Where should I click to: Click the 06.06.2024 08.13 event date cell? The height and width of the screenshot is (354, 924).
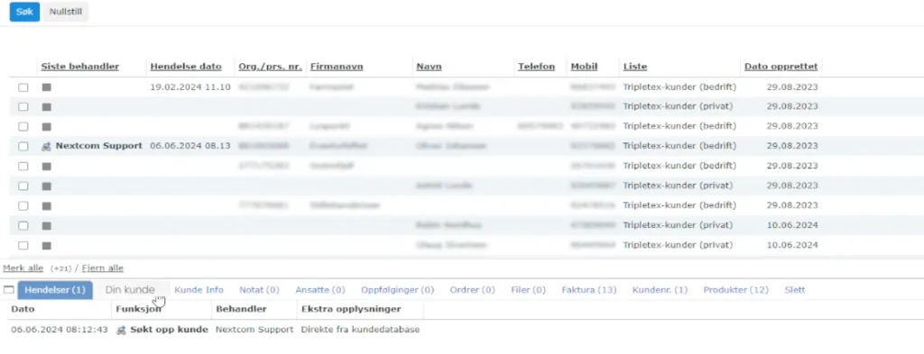click(190, 146)
